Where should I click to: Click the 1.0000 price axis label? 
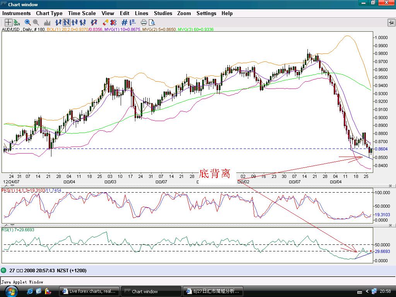[x=381, y=38]
